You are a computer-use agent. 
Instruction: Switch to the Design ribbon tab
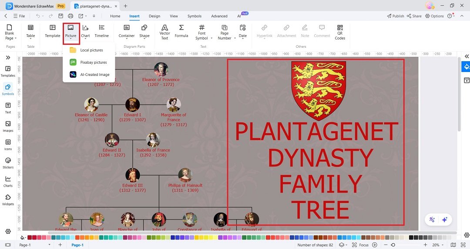click(154, 16)
